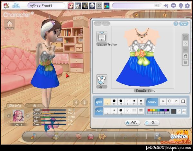The height and width of the screenshot is (151, 193).
Task: Click the colorful triangle icon in top bar
Action: pos(106,6)
